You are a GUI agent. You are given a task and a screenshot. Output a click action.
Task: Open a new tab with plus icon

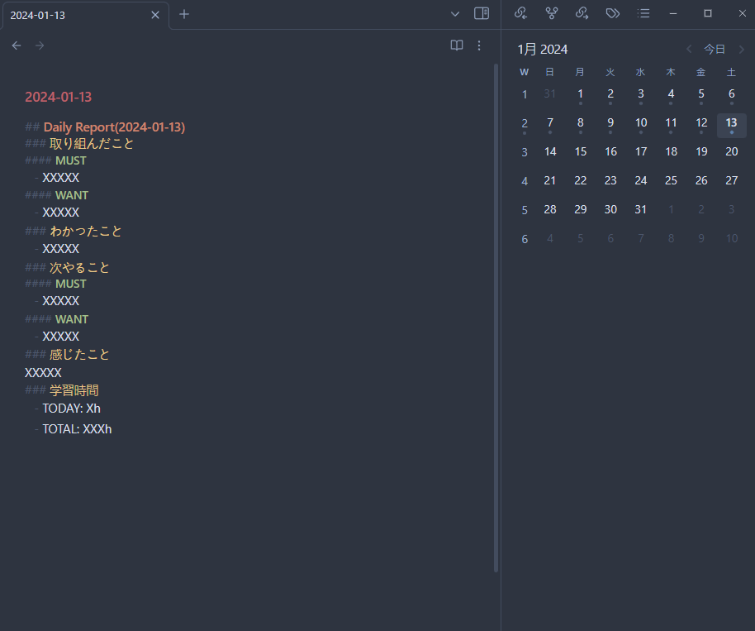click(x=184, y=14)
